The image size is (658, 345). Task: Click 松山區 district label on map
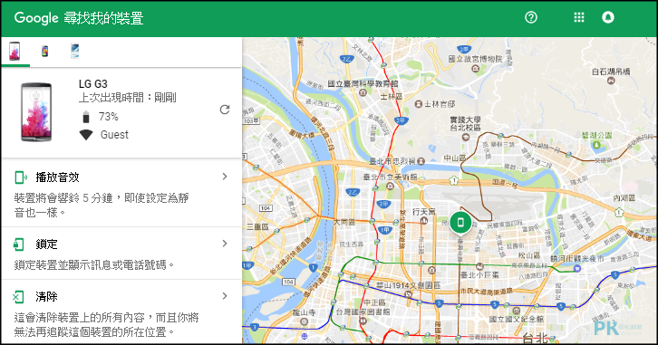(x=529, y=255)
